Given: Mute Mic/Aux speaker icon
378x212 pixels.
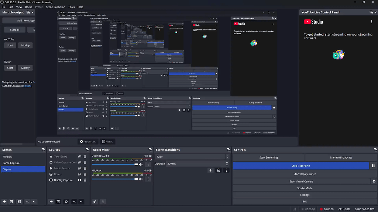Looking at the screenshot, I should [x=141, y=179].
